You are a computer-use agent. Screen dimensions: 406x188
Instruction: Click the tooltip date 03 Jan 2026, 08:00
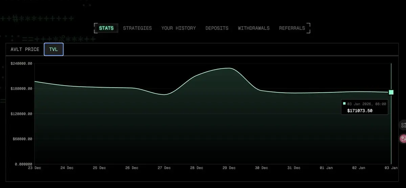(367, 104)
